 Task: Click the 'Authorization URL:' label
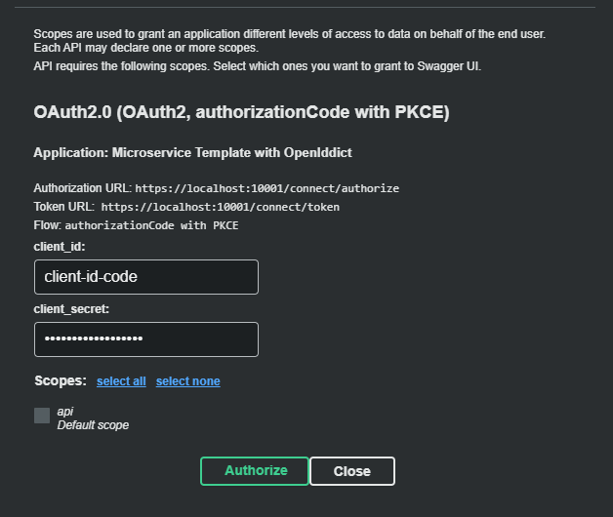point(82,188)
